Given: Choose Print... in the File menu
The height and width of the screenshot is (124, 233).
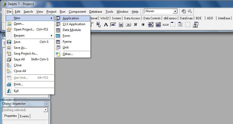Looking at the screenshot, I should click(30, 84).
